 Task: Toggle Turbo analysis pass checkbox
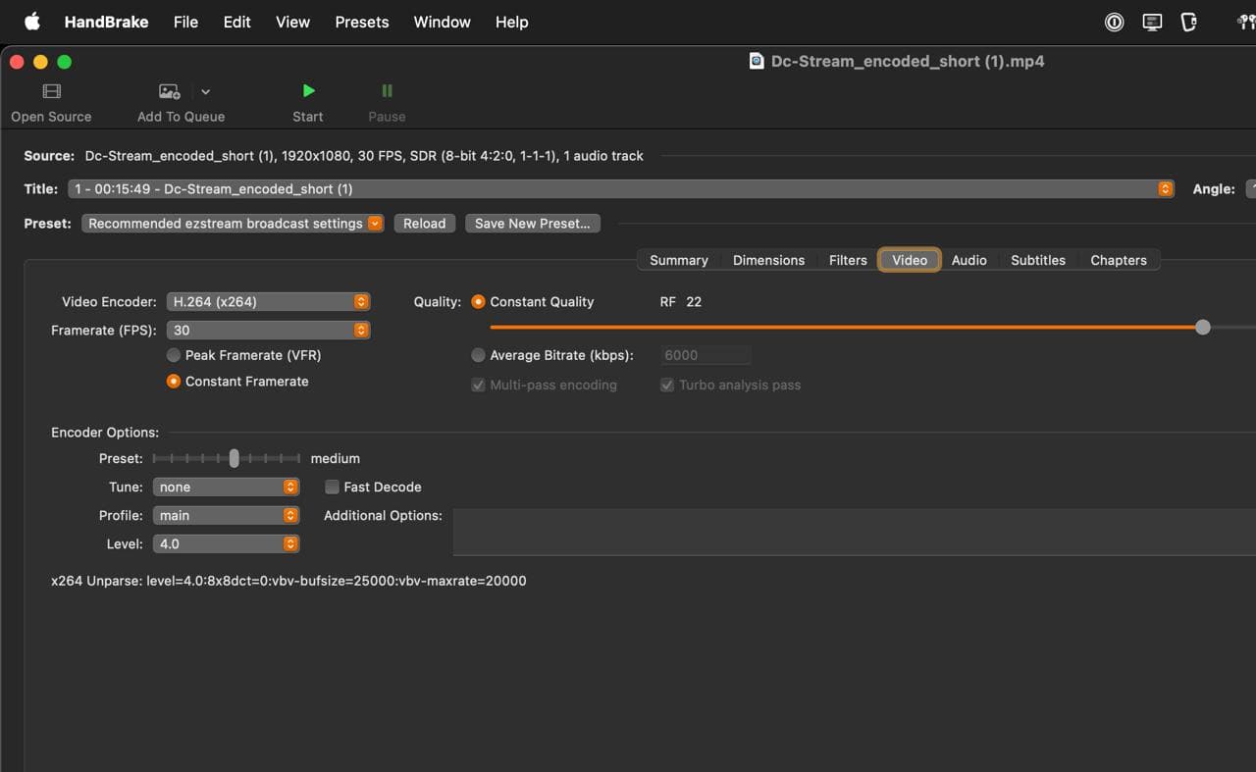click(x=667, y=385)
